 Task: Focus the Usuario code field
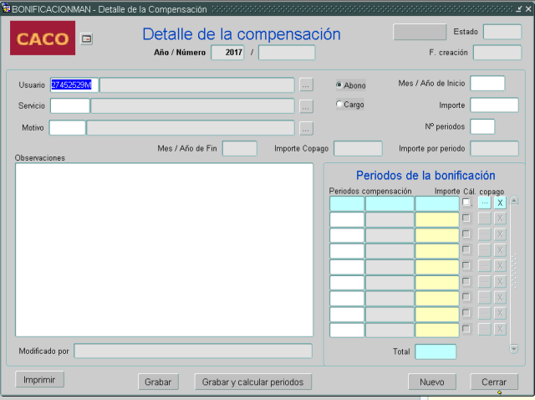74,85
